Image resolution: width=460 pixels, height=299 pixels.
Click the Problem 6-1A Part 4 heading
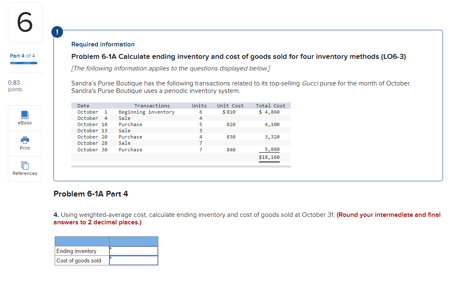tap(91, 194)
